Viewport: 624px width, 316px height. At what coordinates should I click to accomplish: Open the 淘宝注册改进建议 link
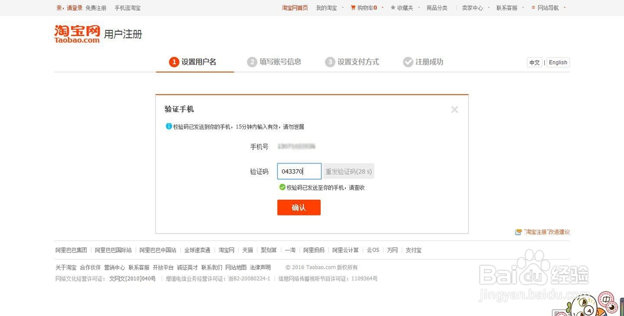click(x=547, y=232)
